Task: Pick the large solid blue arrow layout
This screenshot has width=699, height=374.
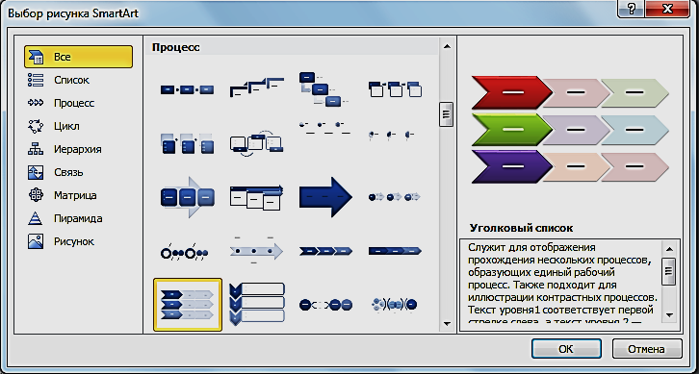Action: [x=325, y=197]
